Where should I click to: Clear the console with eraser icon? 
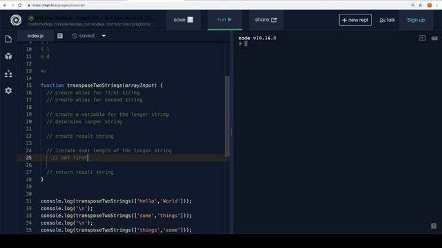tap(434, 38)
